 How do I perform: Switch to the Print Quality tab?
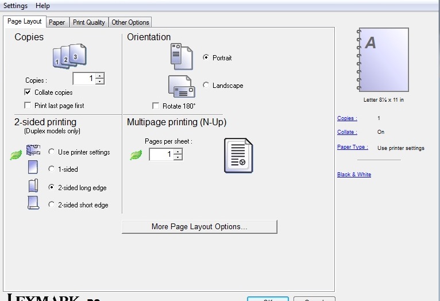click(88, 22)
